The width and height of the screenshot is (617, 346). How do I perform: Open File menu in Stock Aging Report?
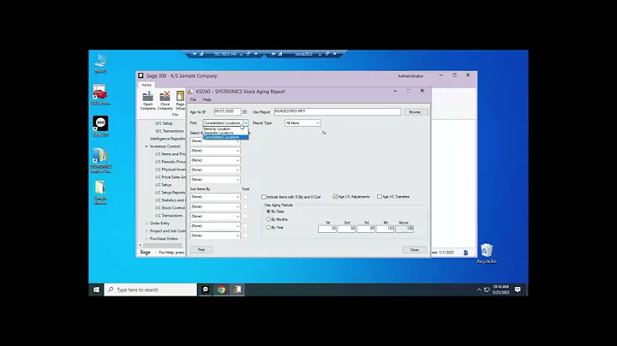(x=193, y=100)
